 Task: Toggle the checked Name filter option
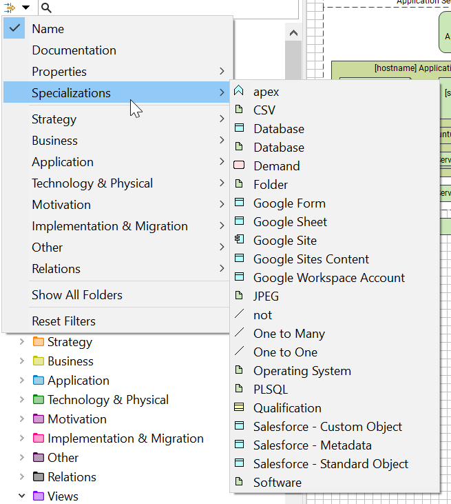pyautogui.click(x=48, y=29)
